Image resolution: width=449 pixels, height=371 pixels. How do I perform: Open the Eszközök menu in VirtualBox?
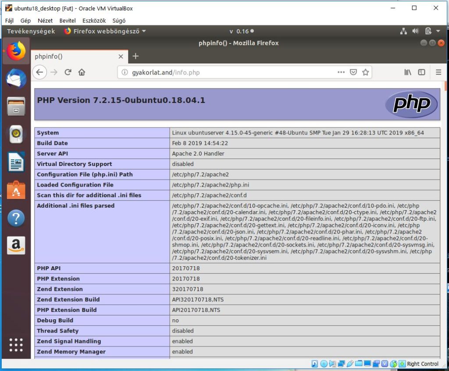tap(94, 21)
